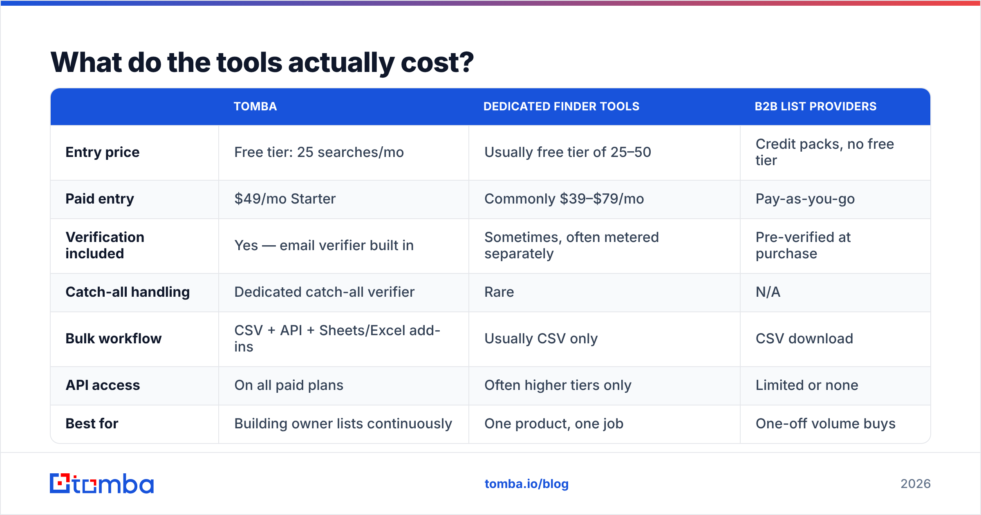This screenshot has height=515, width=981.
Task: Click the 'What do the tools actually cost?' heading
Action: pyautogui.click(x=262, y=63)
